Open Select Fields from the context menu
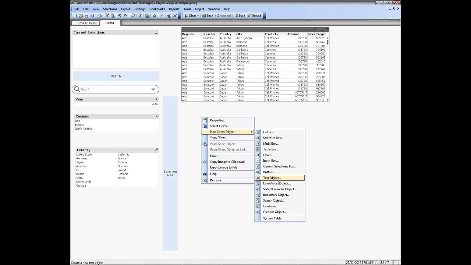The height and width of the screenshot is (265, 471). point(228,126)
